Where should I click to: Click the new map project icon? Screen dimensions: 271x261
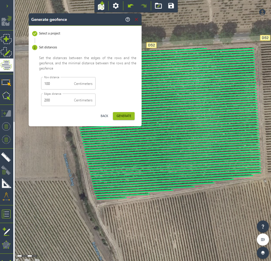click(101, 6)
